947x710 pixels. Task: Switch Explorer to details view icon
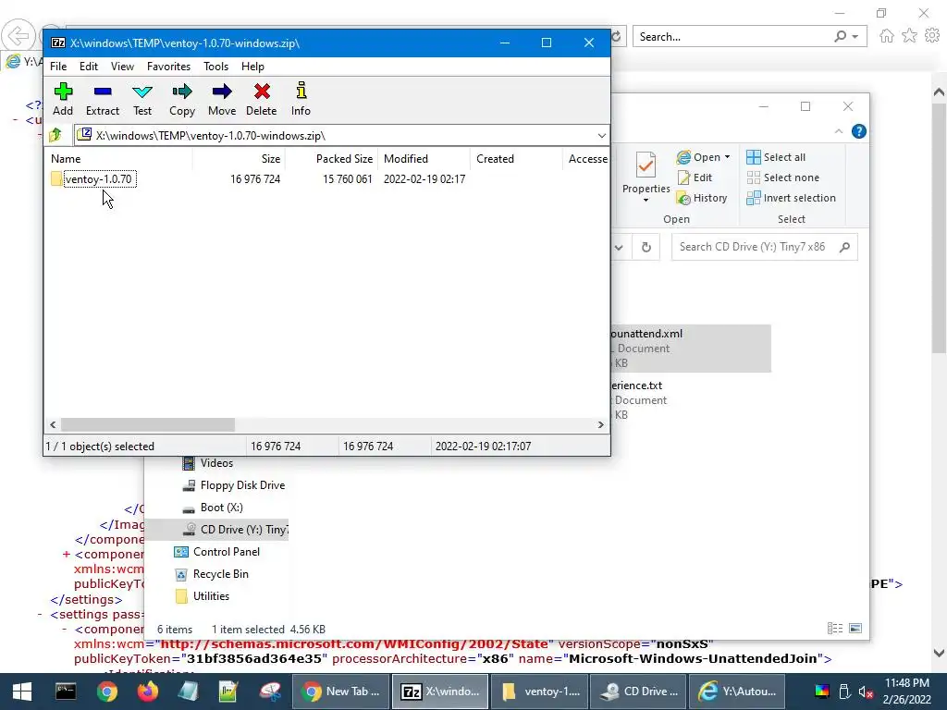point(835,629)
